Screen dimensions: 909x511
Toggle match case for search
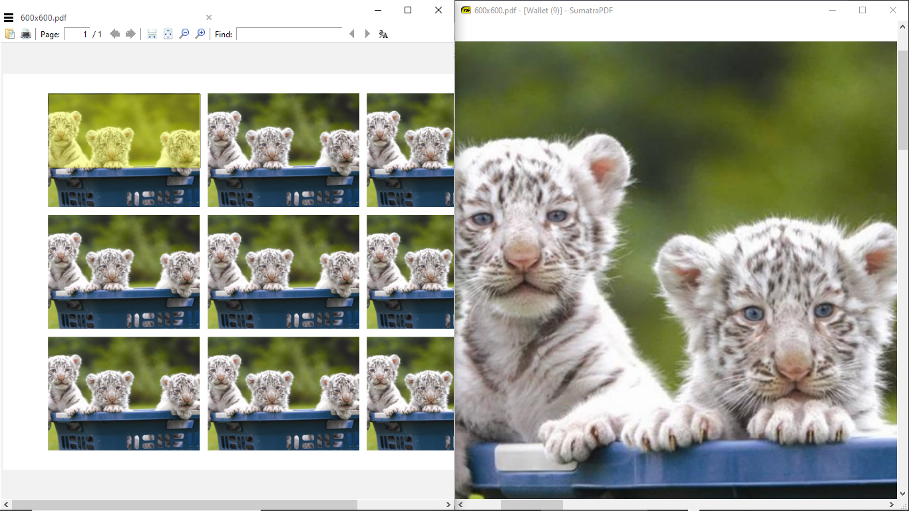[x=384, y=33]
